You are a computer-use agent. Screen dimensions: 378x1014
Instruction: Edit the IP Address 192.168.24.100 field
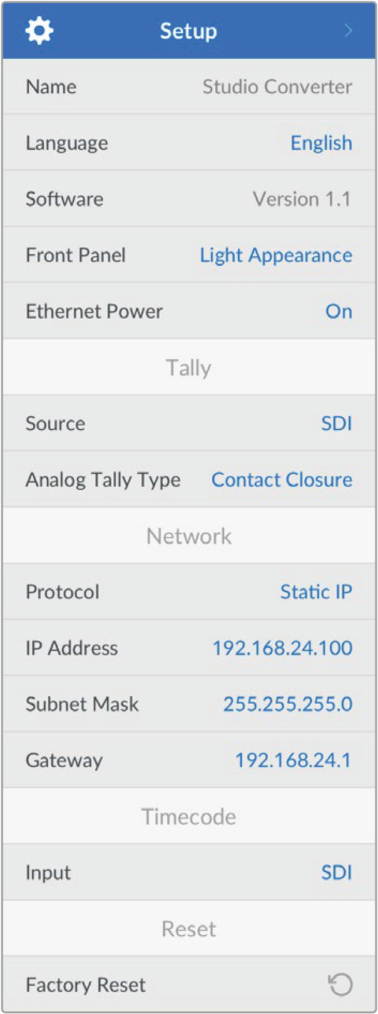(x=282, y=648)
